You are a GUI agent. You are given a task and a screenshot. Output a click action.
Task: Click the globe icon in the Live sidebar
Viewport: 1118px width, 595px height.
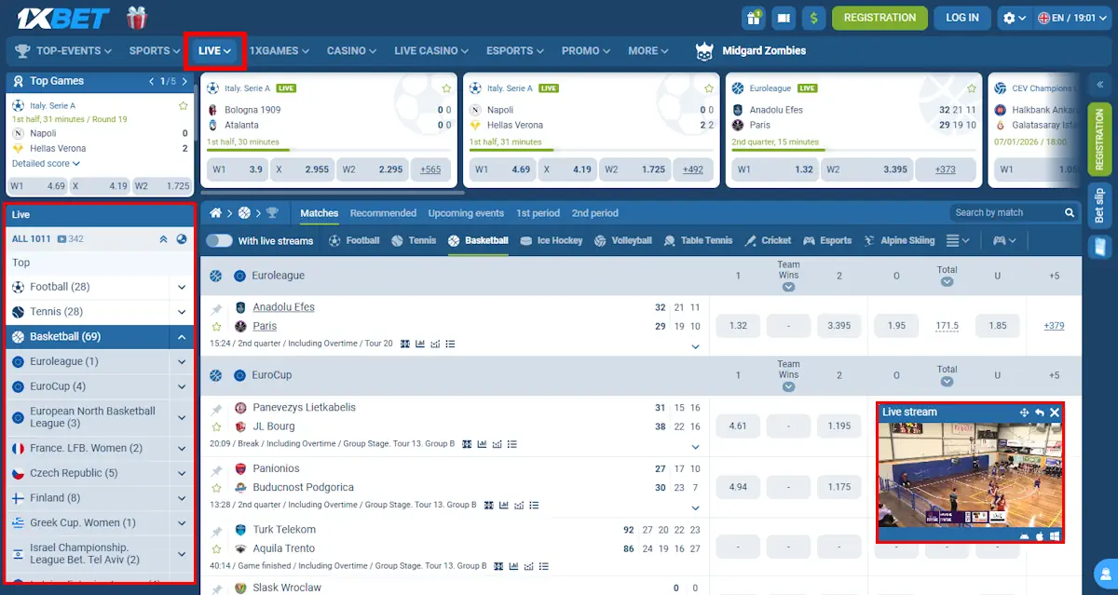tap(182, 239)
